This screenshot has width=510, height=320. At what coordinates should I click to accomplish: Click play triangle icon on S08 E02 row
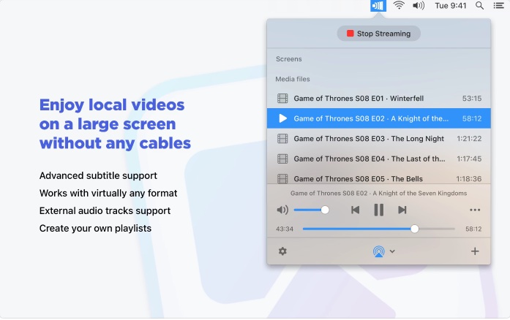click(282, 118)
